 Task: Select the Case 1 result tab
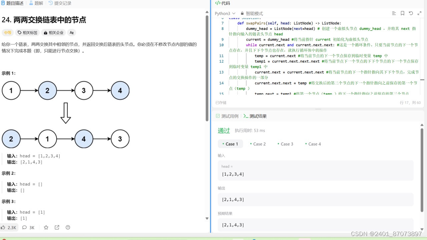pyautogui.click(x=230, y=144)
